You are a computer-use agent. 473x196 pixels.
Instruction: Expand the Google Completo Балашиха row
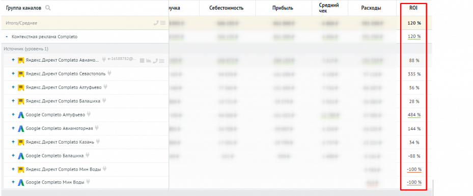coord(13,156)
